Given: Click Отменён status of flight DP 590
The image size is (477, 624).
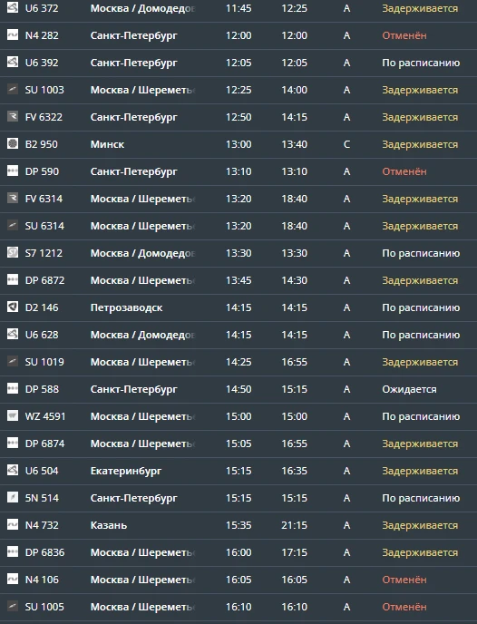Looking at the screenshot, I should click(x=404, y=171).
